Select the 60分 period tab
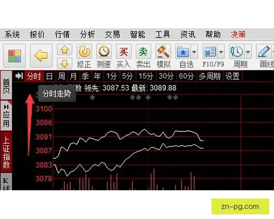Image resolution: width=274 pixels, height=219 pixels. [x=186, y=76]
